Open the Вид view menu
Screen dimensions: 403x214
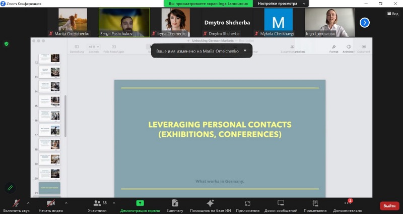point(393,14)
